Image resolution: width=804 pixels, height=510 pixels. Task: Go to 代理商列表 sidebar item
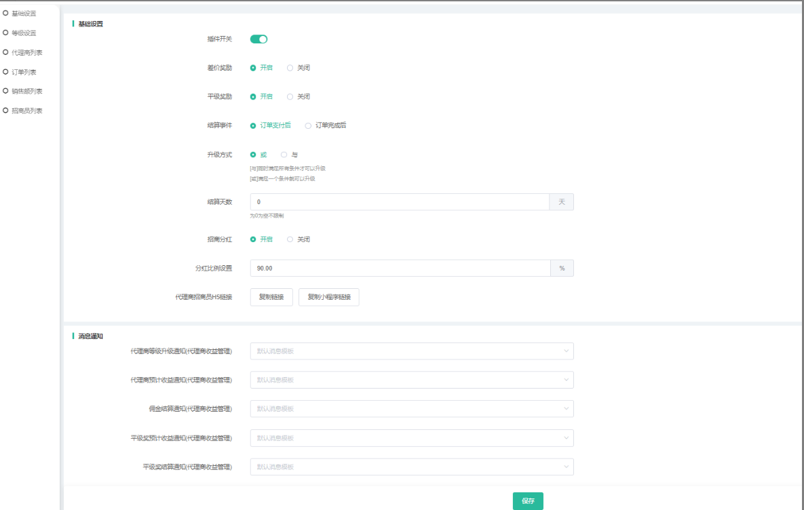coord(27,52)
